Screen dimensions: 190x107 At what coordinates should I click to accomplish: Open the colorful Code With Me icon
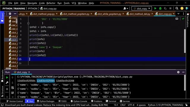point(187,8)
